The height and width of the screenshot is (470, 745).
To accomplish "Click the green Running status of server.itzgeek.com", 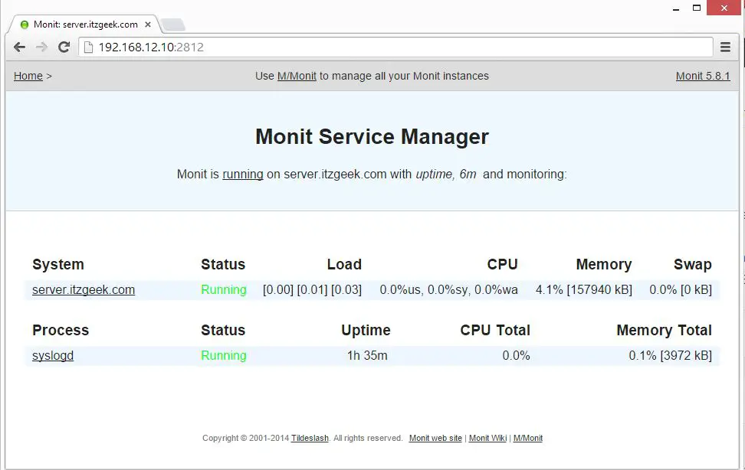I will coord(223,289).
